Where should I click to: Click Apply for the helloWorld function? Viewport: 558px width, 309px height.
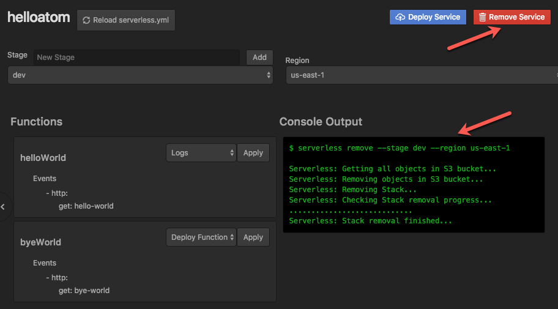(x=253, y=153)
